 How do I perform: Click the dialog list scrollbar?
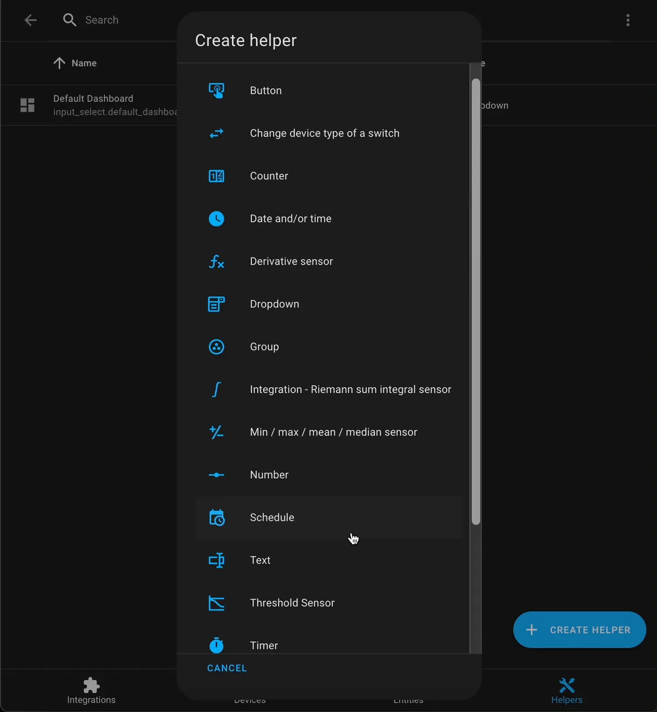pyautogui.click(x=476, y=302)
